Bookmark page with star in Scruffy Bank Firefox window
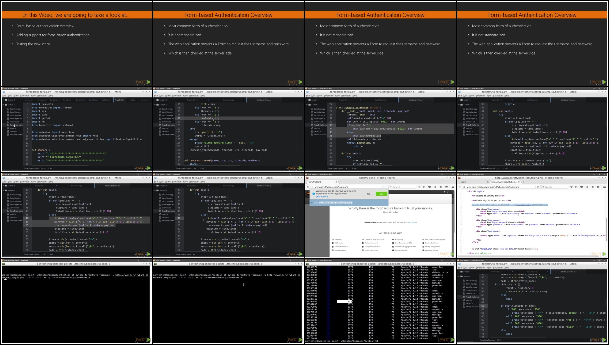Screen dimensions: 609x345 click(419, 187)
